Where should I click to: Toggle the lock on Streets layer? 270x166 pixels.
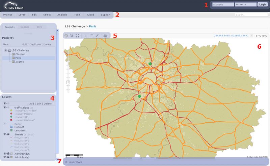(x=8, y=134)
